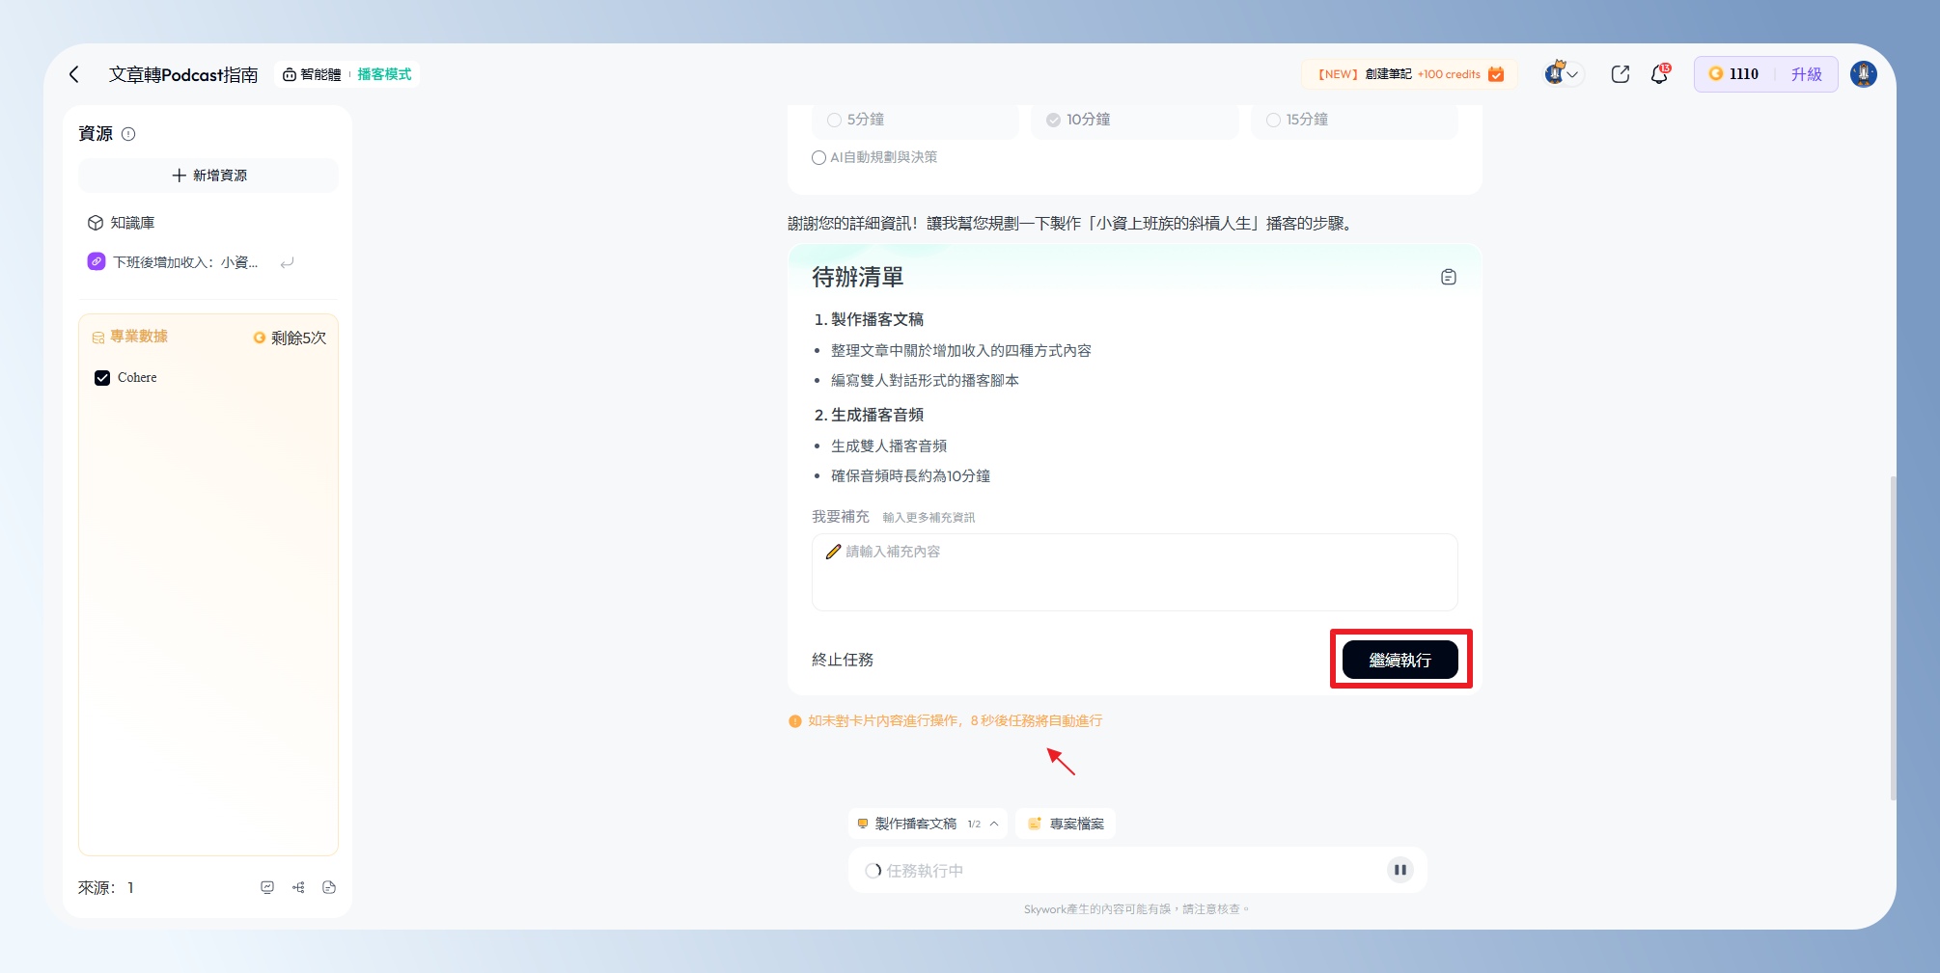Open the mascot avatar dropdown

(x=1562, y=74)
